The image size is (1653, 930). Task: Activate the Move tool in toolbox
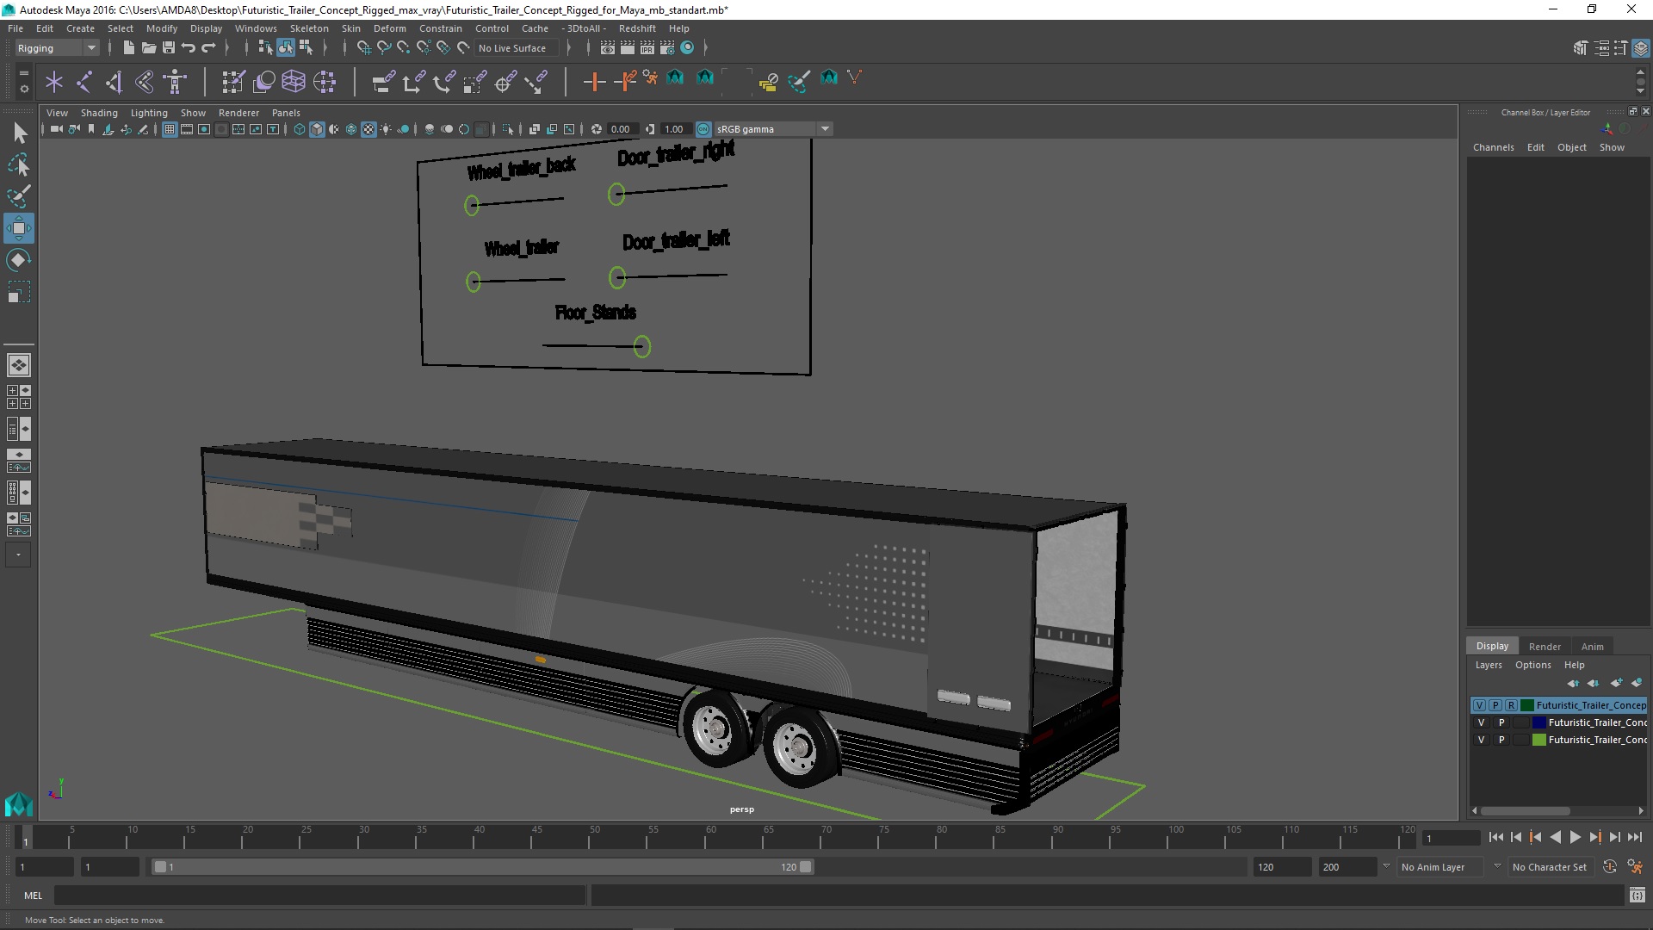click(x=19, y=228)
